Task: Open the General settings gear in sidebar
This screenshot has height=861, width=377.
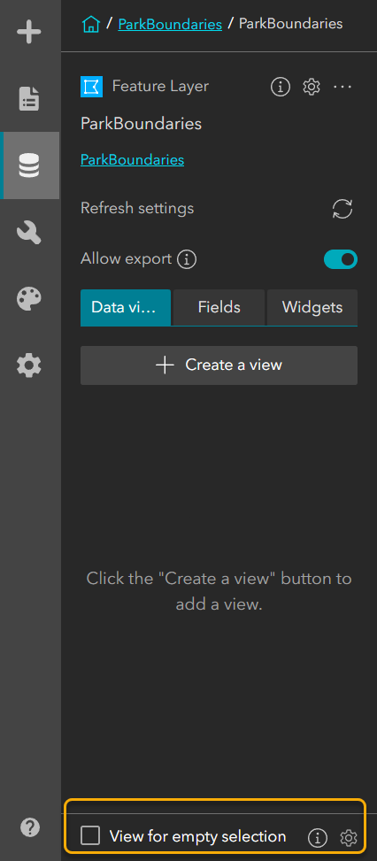Action: [x=29, y=365]
